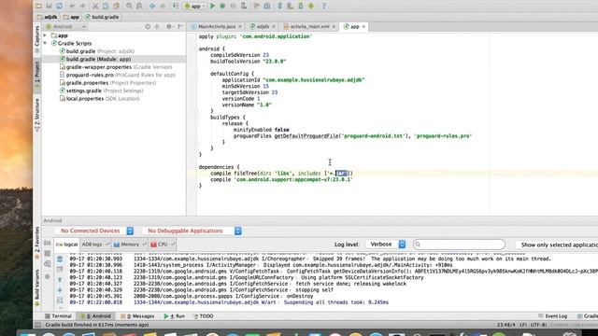The image size is (598, 336).
Task: Collapse the Gradle Scripts node
Action: pos(46,44)
